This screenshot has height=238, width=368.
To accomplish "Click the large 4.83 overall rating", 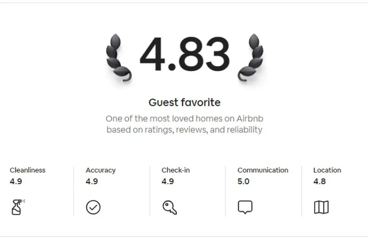I will pyautogui.click(x=184, y=54).
